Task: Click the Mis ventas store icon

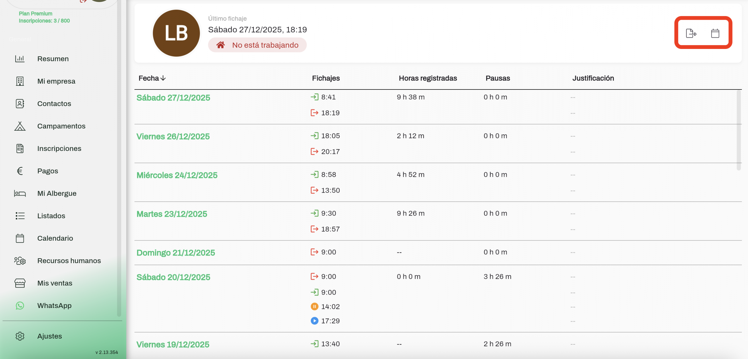Action: pos(20,283)
